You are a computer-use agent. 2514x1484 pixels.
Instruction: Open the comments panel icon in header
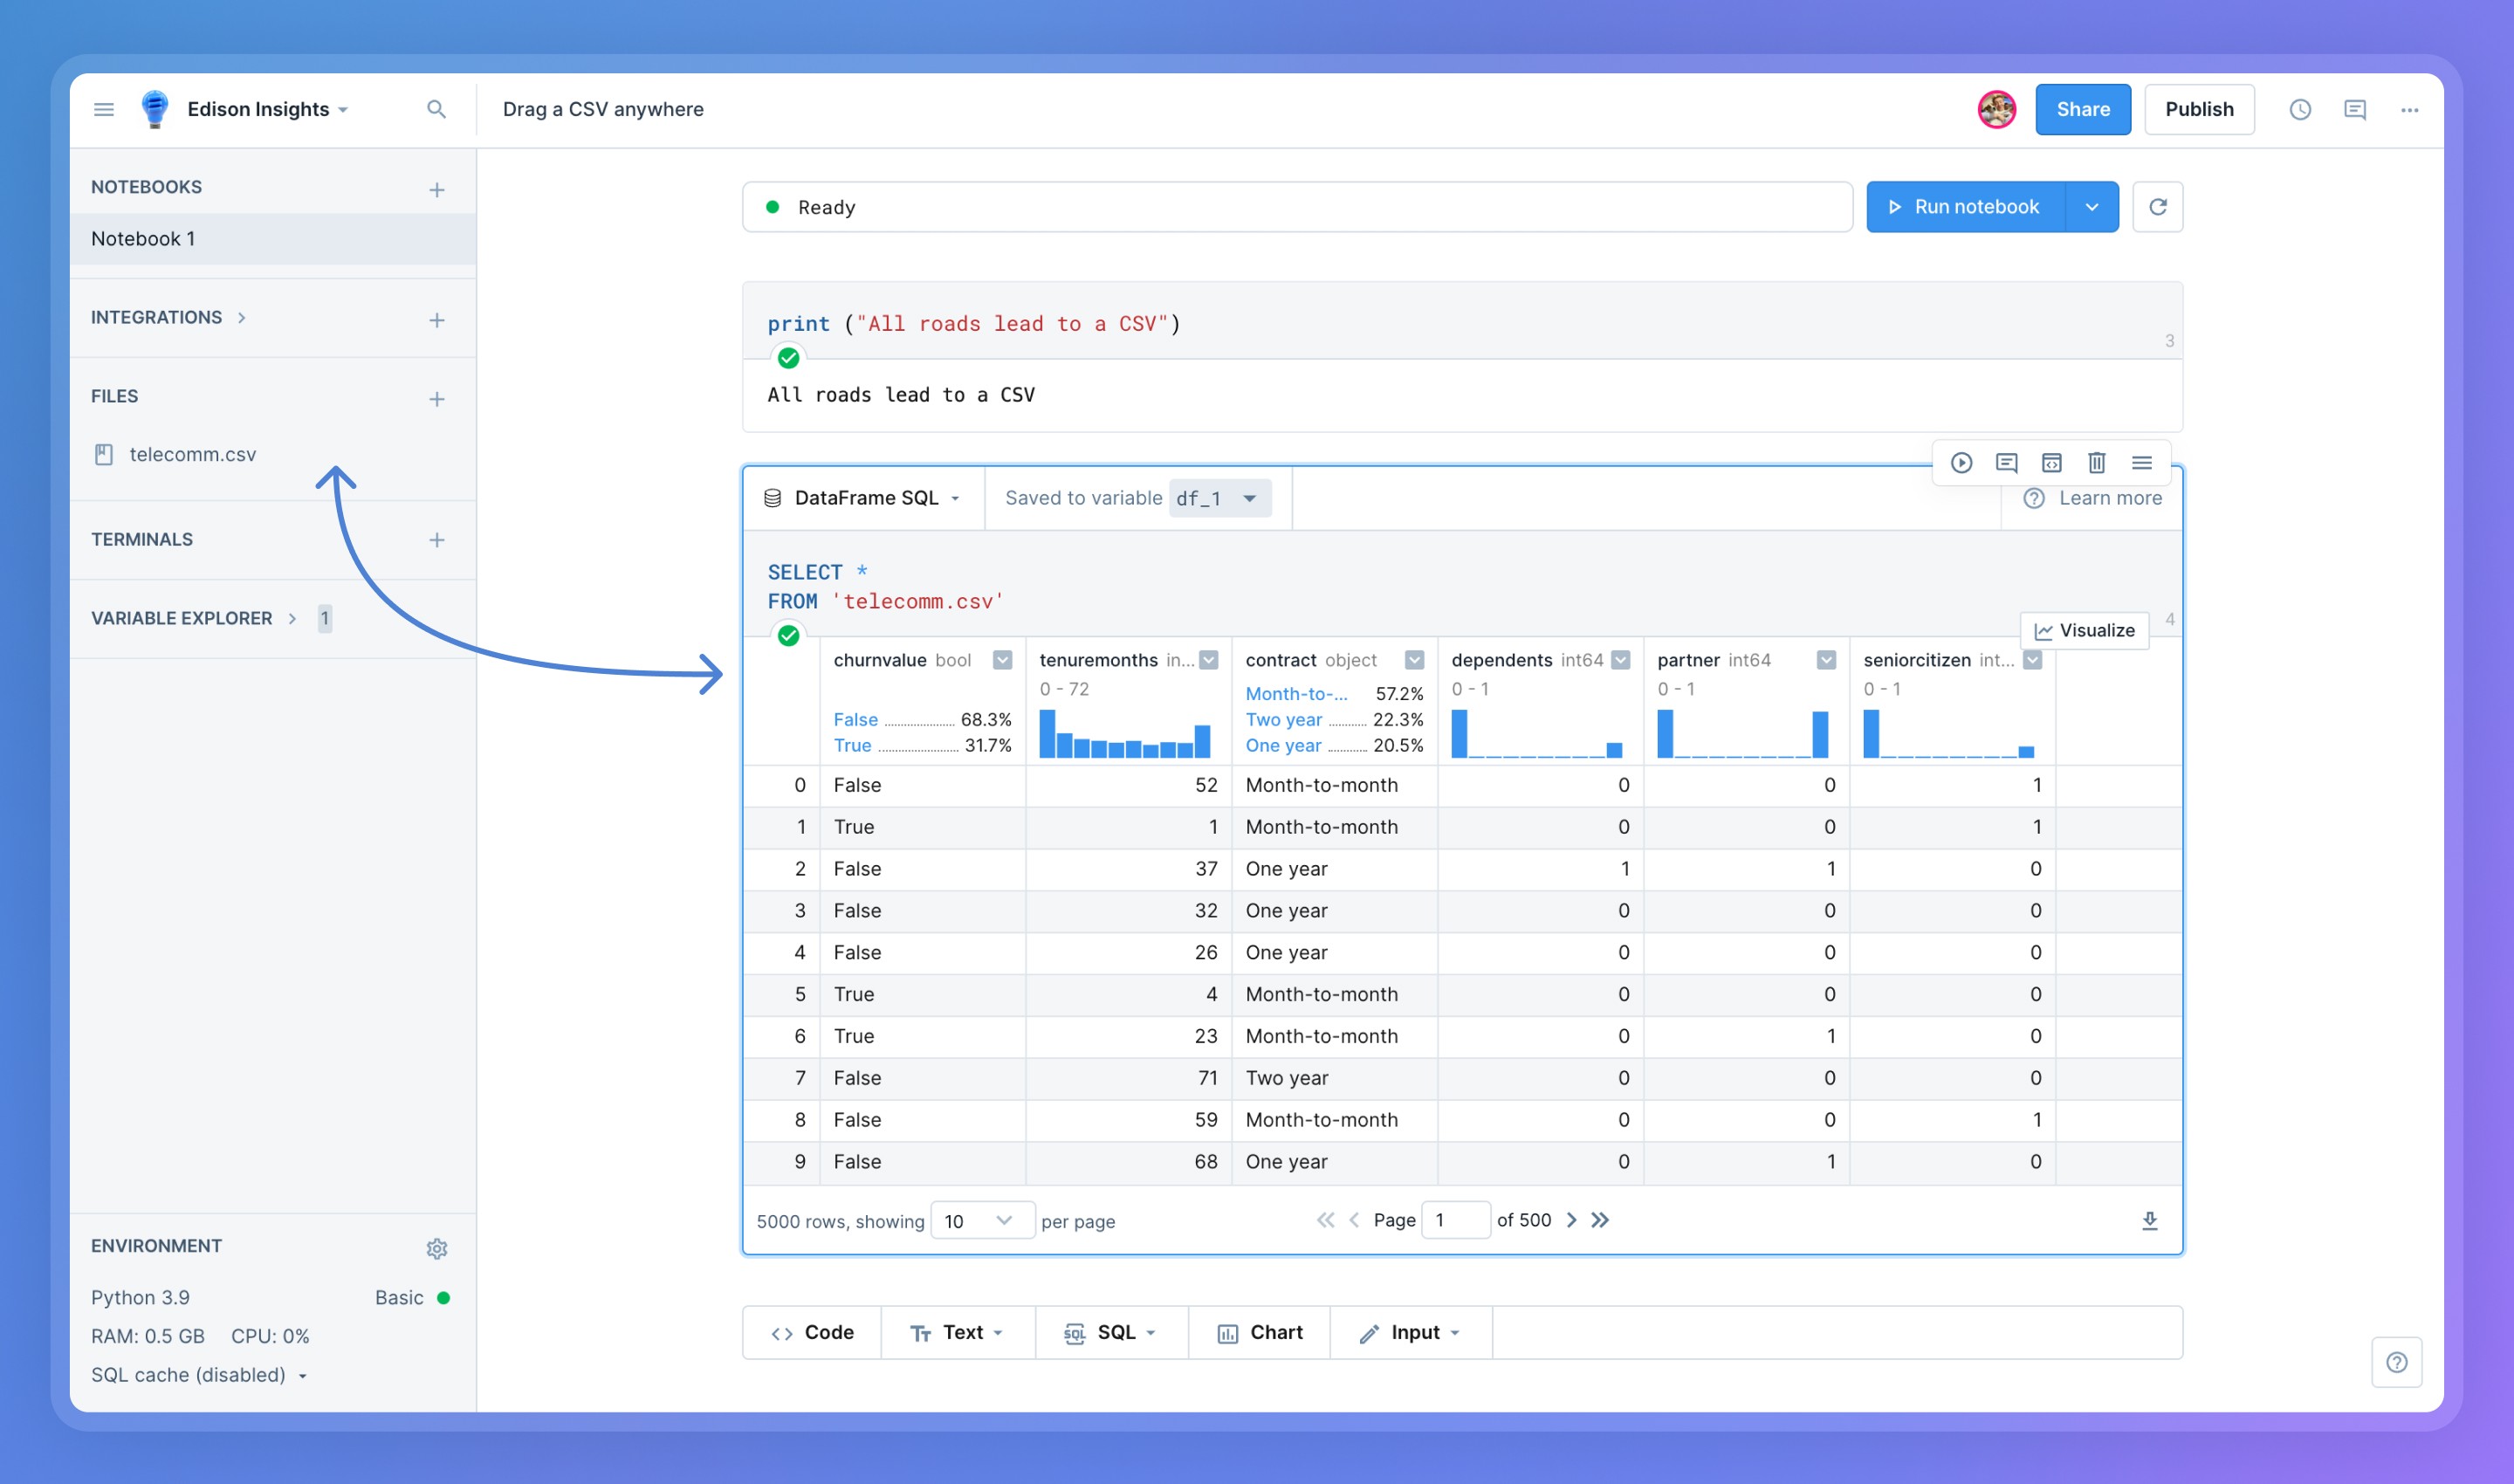click(2355, 109)
